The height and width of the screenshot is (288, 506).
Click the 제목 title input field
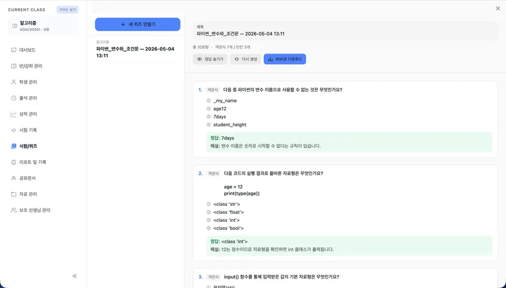pyautogui.click(x=345, y=31)
